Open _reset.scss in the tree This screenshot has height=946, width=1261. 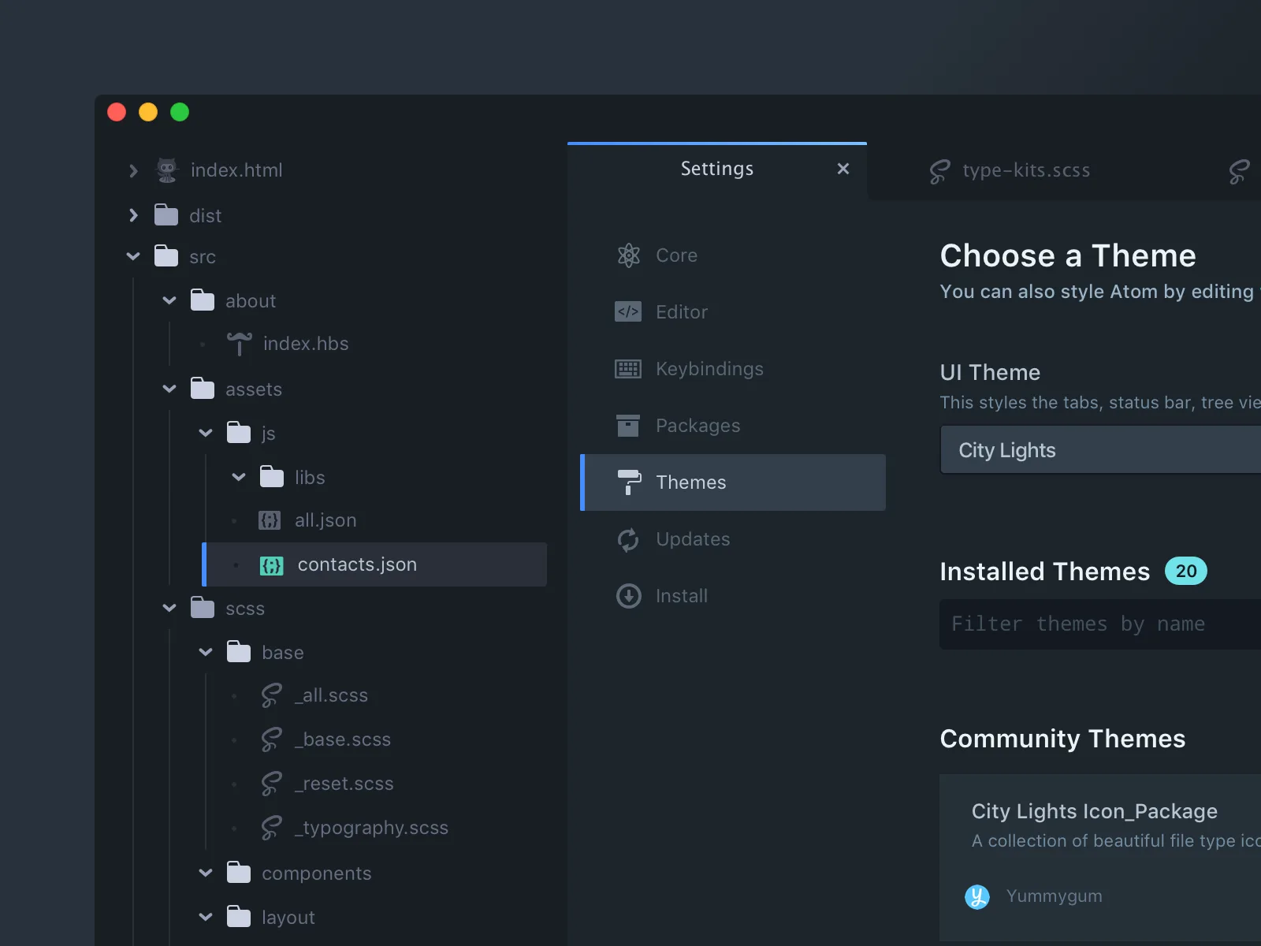(x=344, y=784)
